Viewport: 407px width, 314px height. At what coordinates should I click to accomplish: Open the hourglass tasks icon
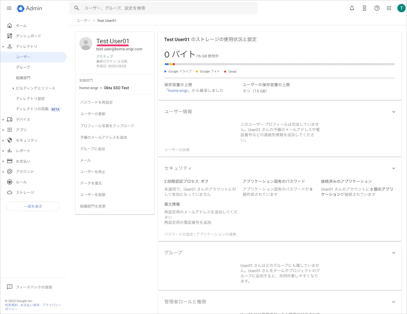(364, 8)
